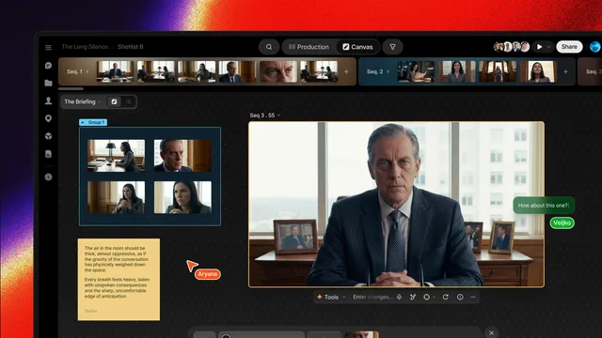The height and width of the screenshot is (338, 602).
Task: Open the characters person icon
Action: (48, 100)
